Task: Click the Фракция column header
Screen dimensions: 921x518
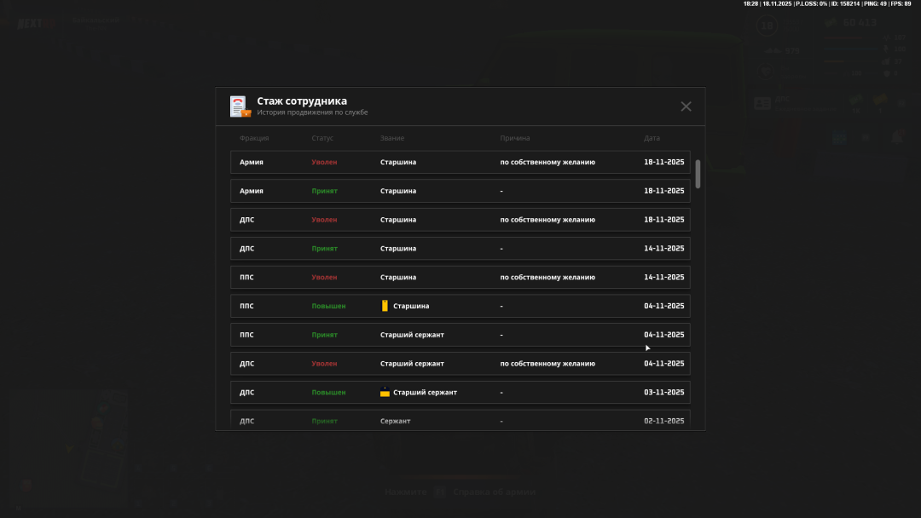Action: click(x=254, y=138)
